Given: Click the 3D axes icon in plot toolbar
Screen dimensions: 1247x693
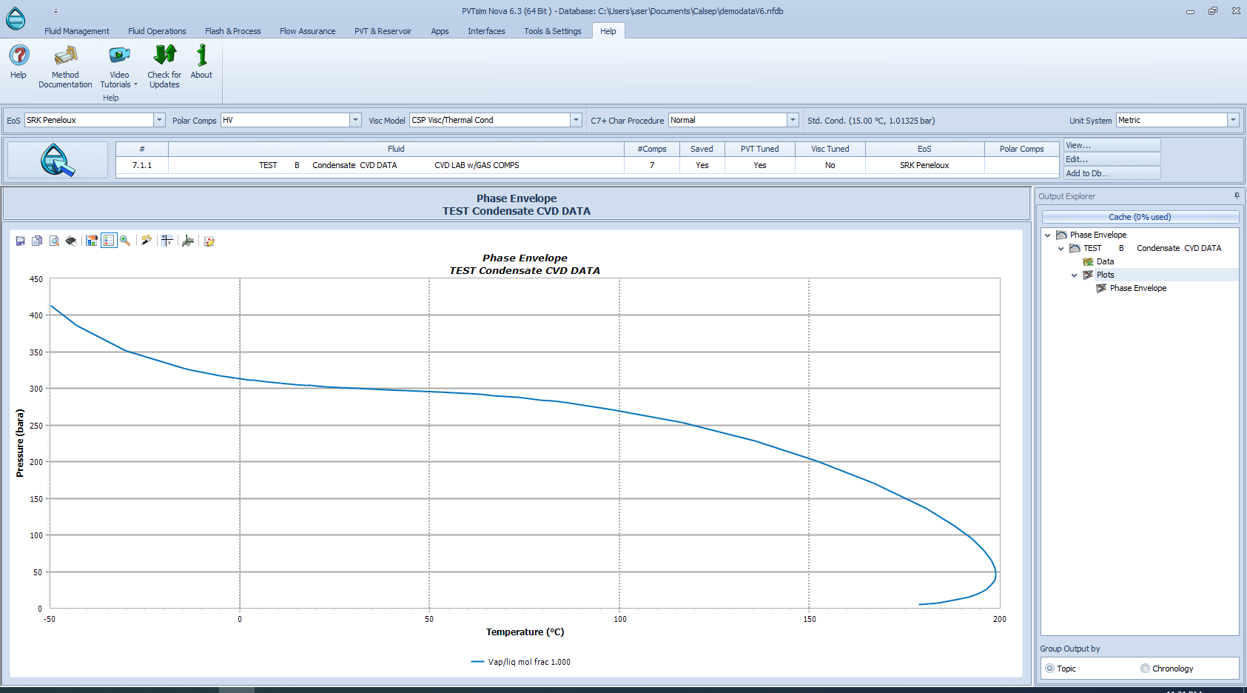Looking at the screenshot, I should click(x=188, y=241).
